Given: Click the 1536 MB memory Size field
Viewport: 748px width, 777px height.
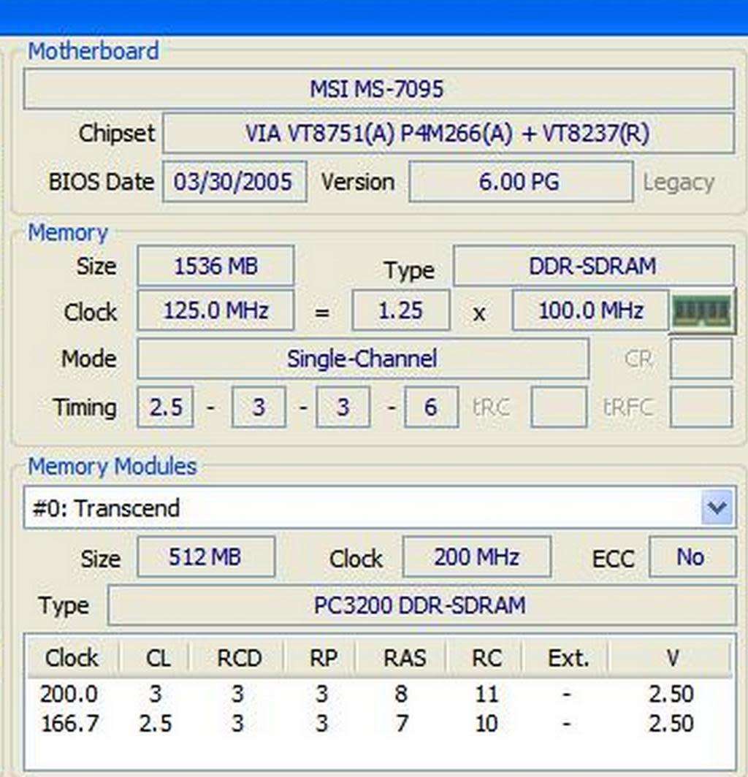Looking at the screenshot, I should point(215,266).
